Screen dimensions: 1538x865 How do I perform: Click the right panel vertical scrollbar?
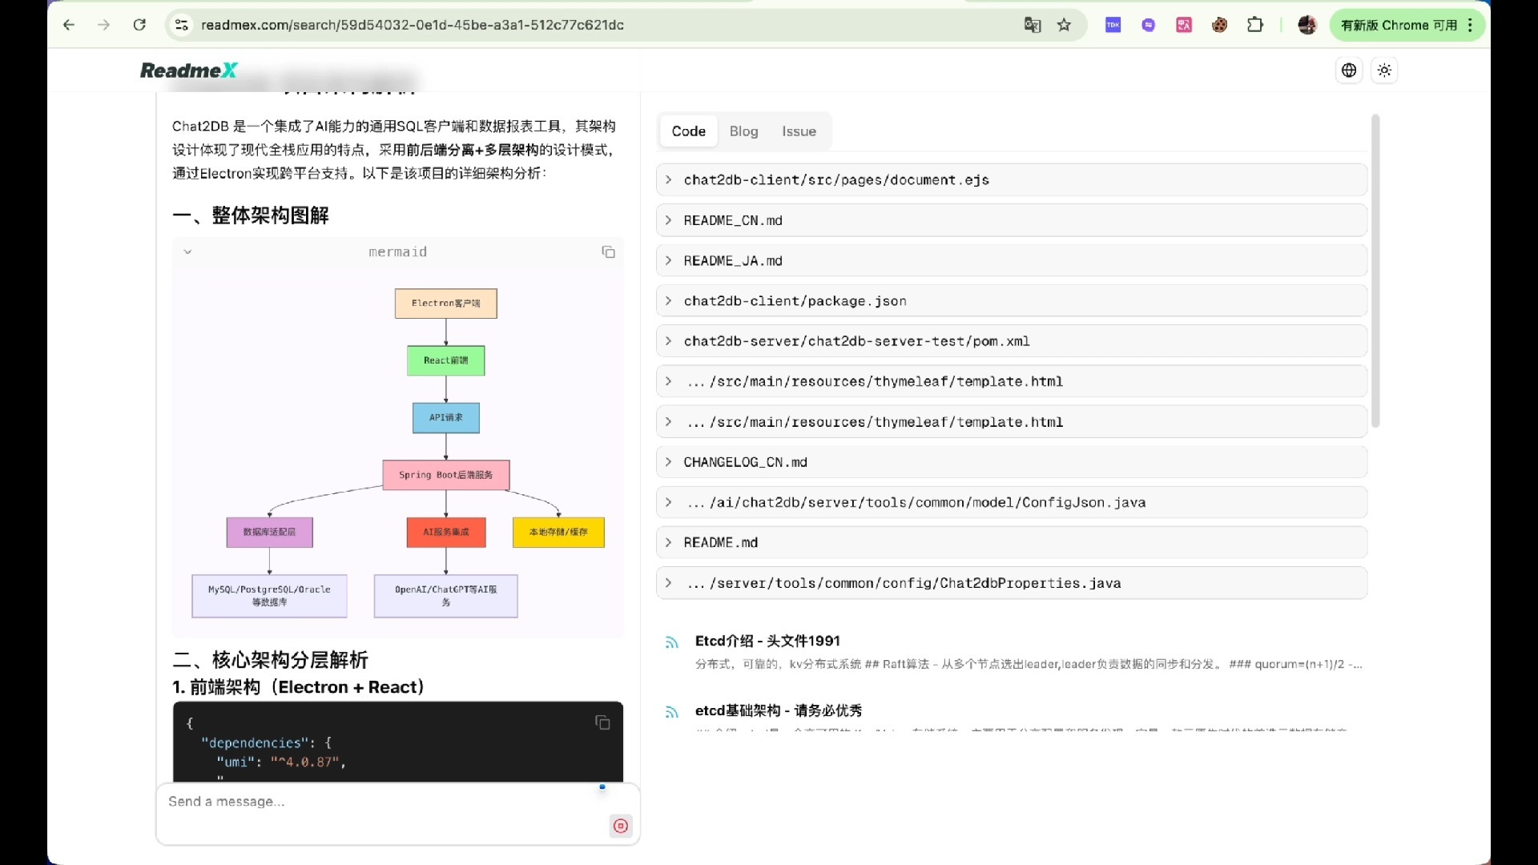[x=1375, y=272]
